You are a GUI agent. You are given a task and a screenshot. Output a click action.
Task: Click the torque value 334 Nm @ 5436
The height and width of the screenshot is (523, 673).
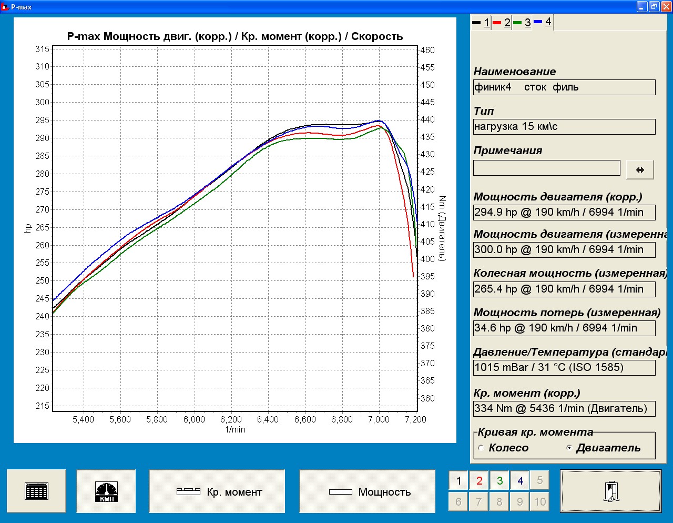pos(564,409)
